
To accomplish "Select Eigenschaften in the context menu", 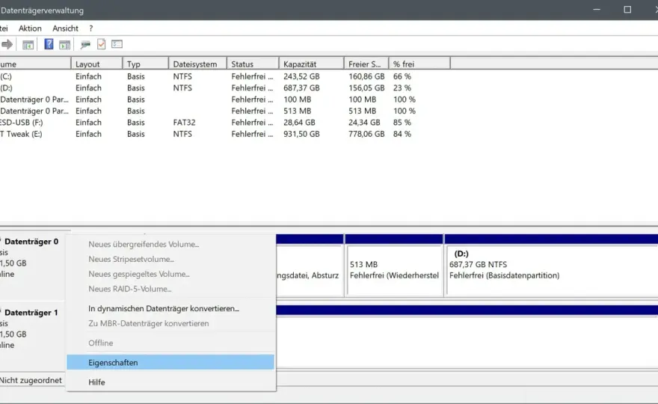I will point(170,362).
